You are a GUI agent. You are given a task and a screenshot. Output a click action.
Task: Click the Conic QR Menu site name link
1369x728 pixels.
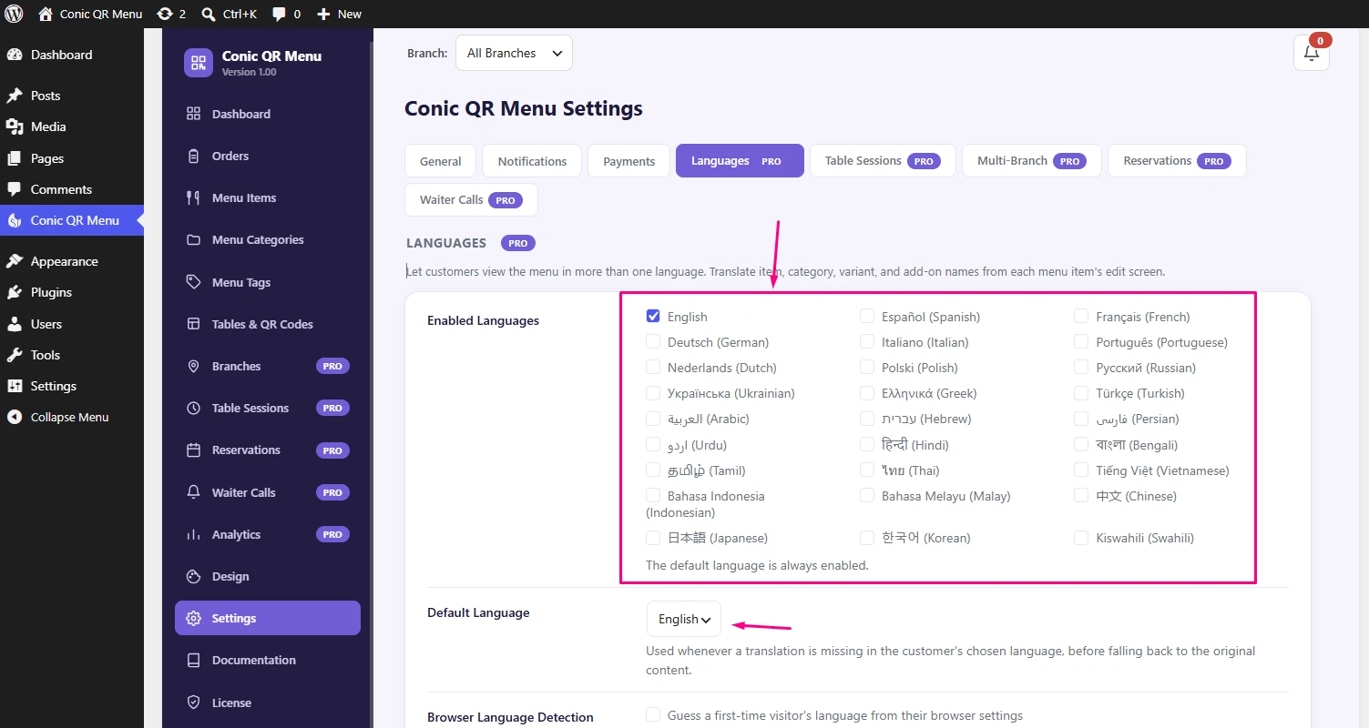(101, 14)
